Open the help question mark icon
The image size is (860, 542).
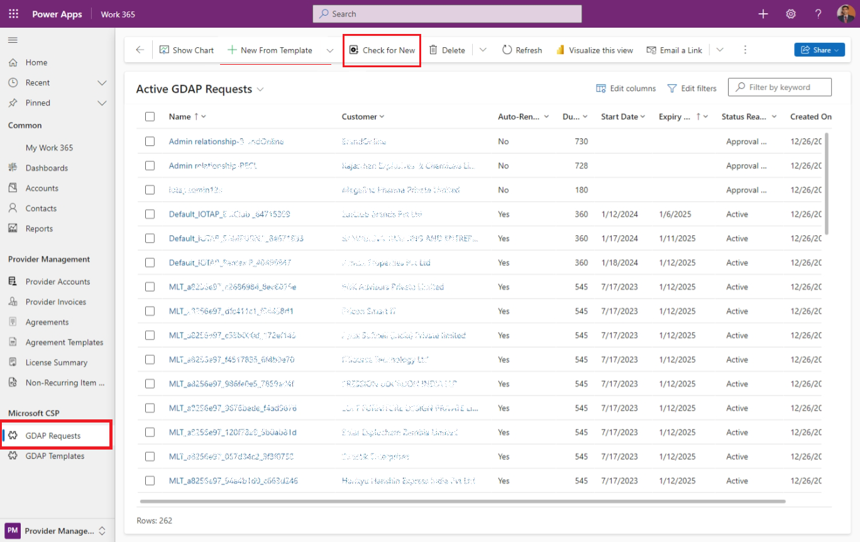(x=818, y=14)
